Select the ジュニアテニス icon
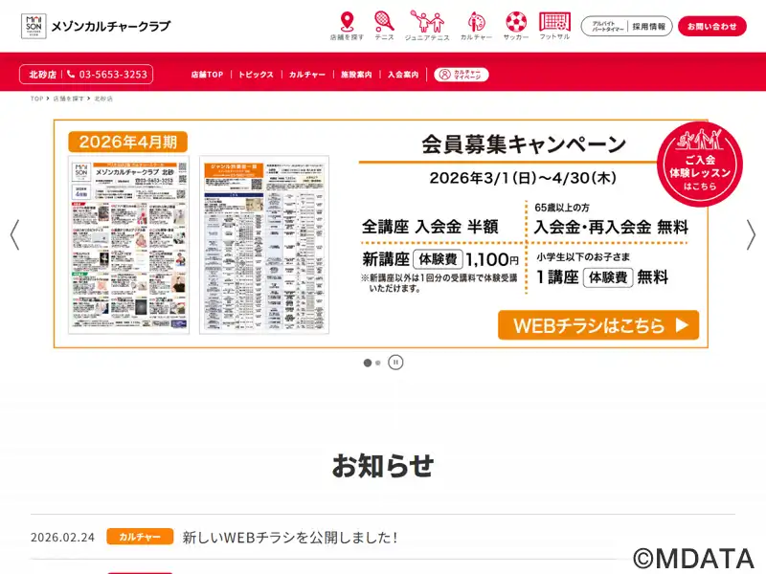The height and width of the screenshot is (574, 766). pos(427,23)
